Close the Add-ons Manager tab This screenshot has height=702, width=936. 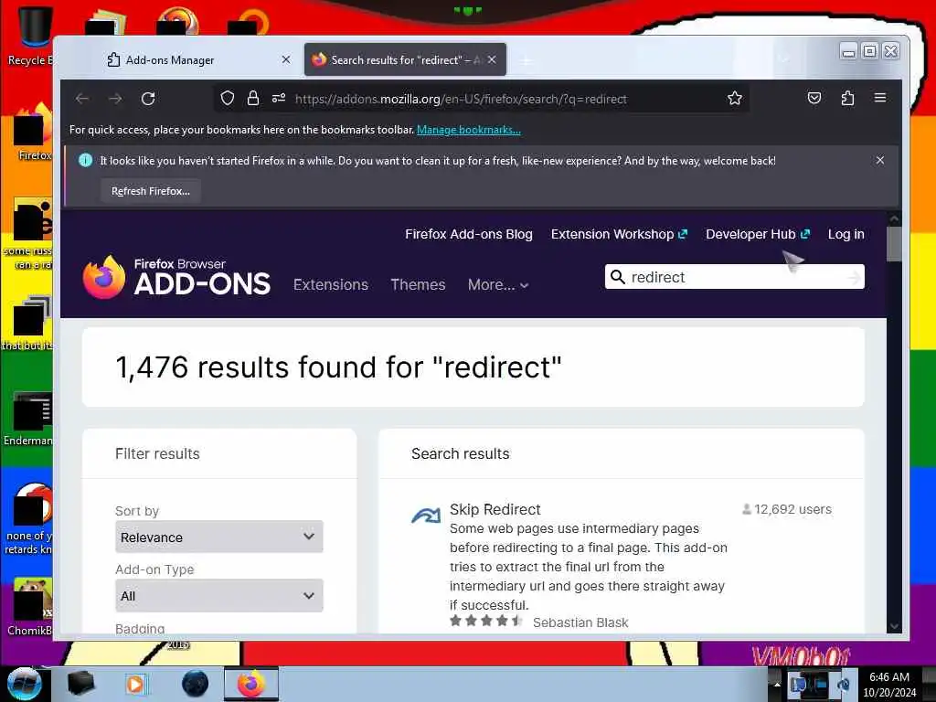(286, 59)
